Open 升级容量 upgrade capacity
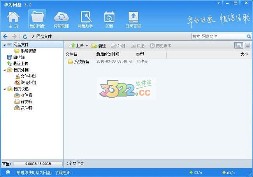The height and width of the screenshot is (177, 253). coord(133,19)
